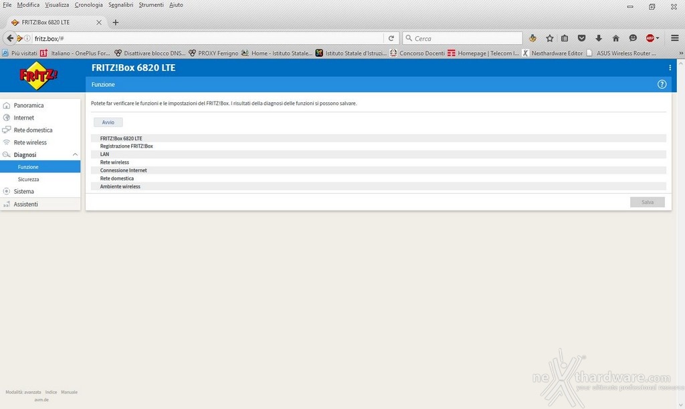Select the FRITZ!Box 6820 LTE browser tab

coord(56,22)
